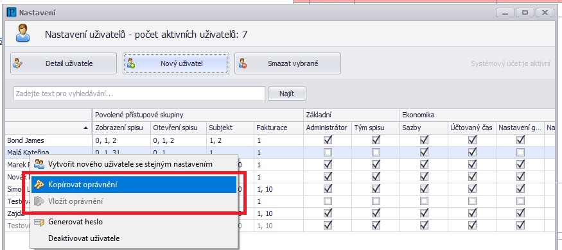This screenshot has width=562, height=250.
Task: Click the add-user icon on Nový uživatel
Action: tap(131, 63)
